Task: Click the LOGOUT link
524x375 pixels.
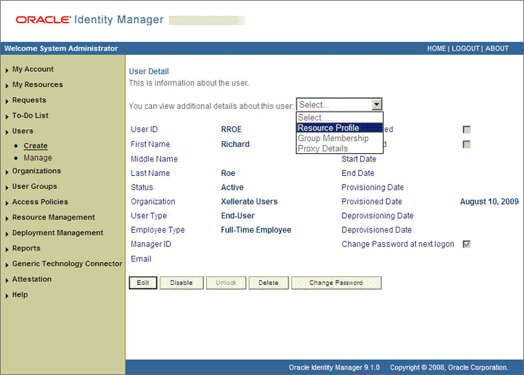Action: (466, 49)
